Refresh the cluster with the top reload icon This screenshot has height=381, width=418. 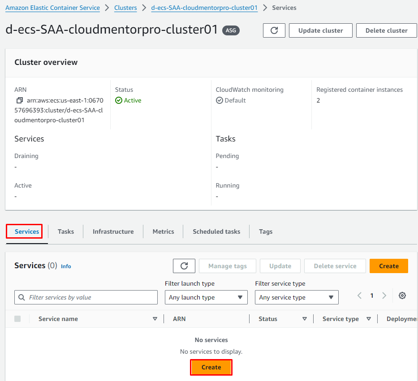point(274,30)
